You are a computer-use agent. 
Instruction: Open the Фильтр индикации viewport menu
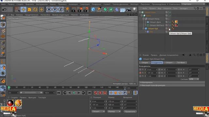(x=60, y=15)
